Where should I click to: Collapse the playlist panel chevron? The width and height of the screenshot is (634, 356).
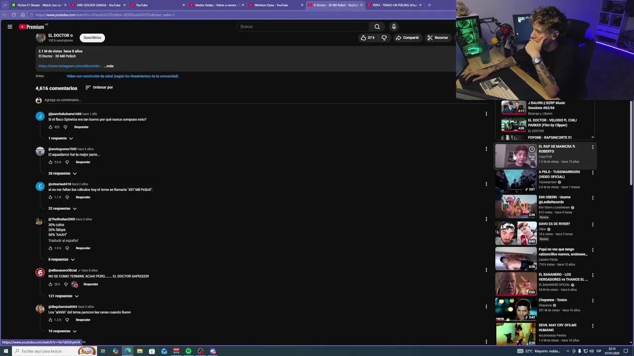coord(593,137)
